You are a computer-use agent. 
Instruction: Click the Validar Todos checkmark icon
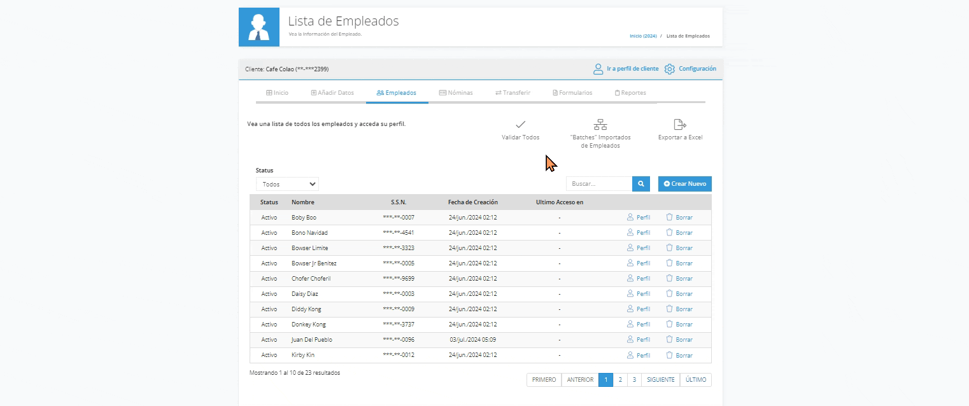tap(520, 125)
